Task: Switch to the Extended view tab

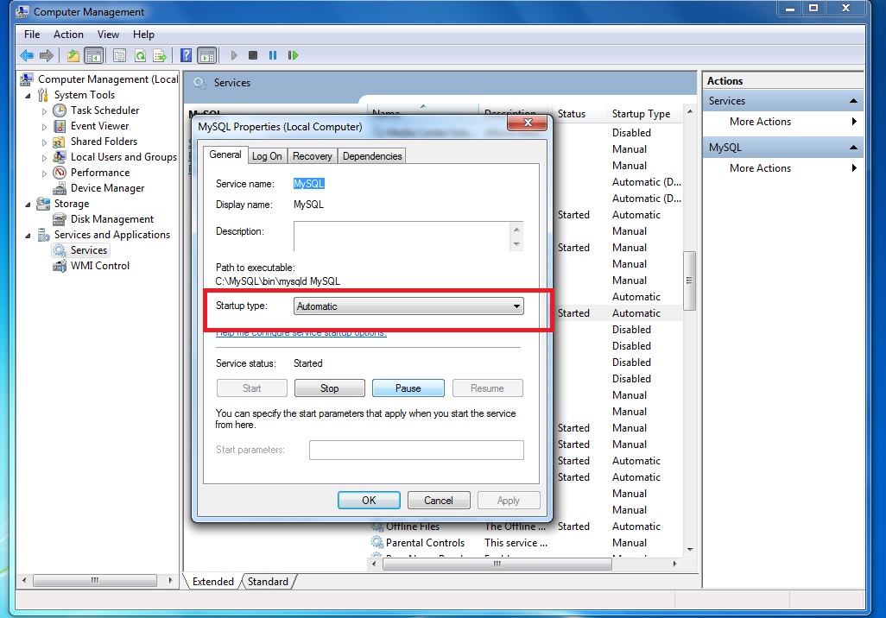Action: [212, 582]
